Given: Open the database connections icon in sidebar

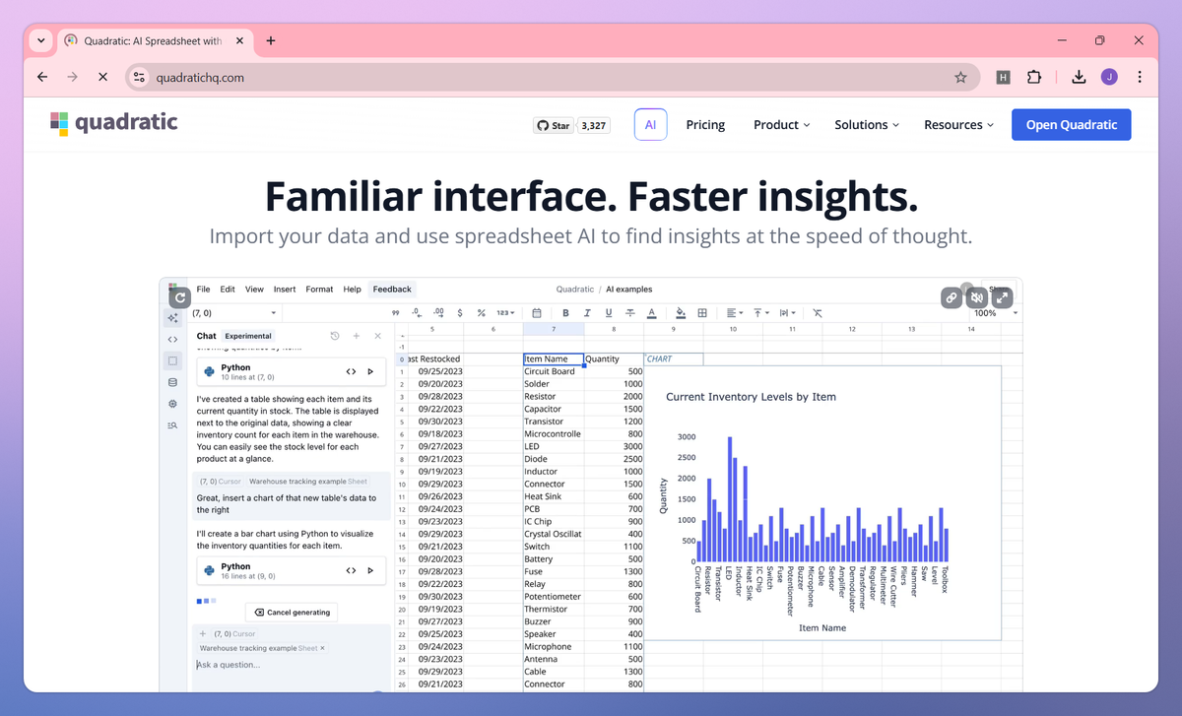Looking at the screenshot, I should tap(172, 382).
